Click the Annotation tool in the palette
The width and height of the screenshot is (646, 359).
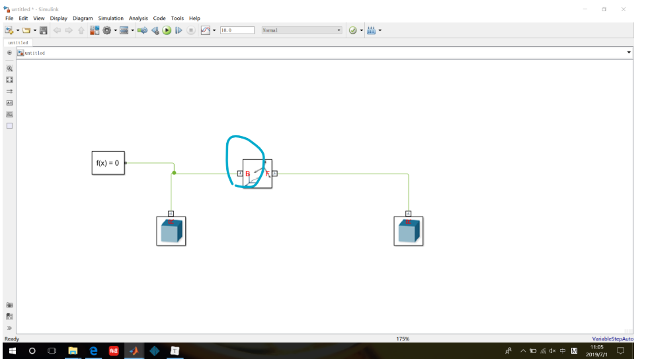pos(9,103)
